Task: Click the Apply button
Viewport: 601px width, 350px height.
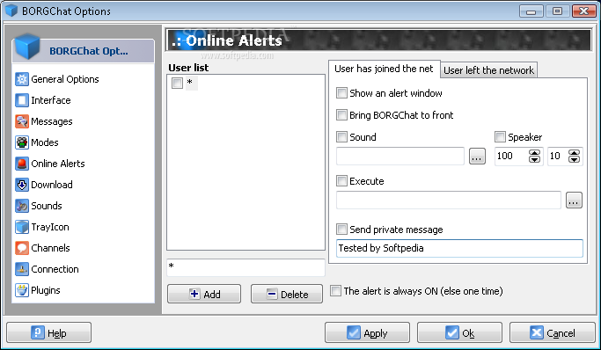Action: 367,332
